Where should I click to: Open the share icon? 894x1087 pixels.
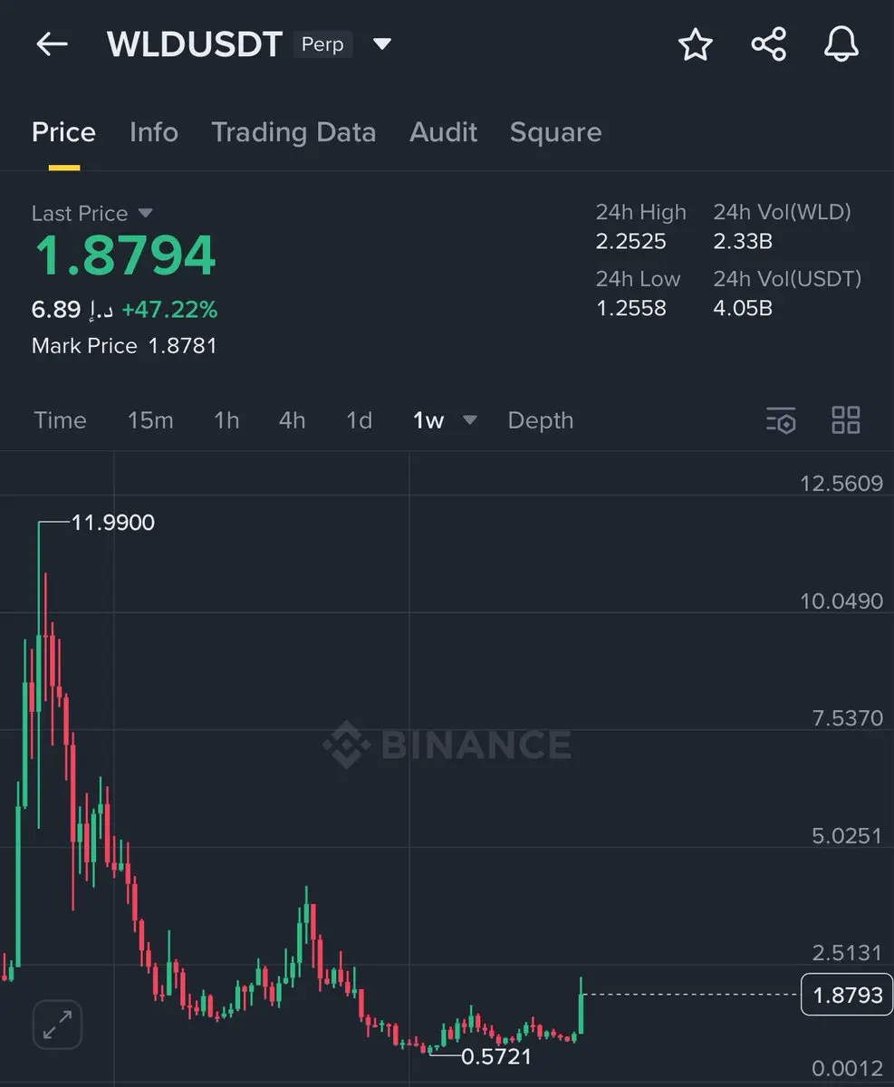[x=768, y=43]
